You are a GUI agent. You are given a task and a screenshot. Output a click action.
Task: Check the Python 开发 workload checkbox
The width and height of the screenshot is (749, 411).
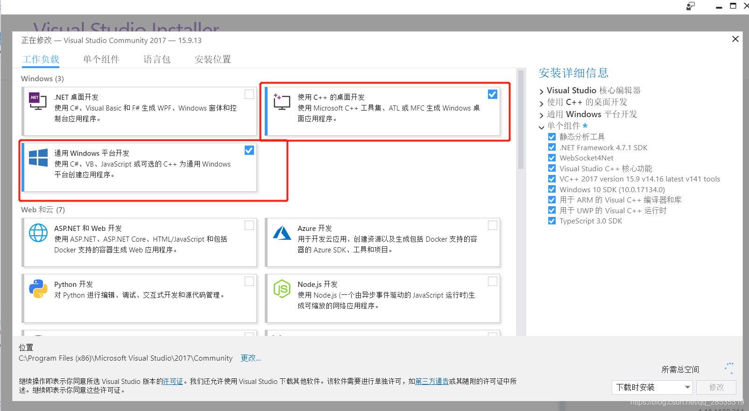pyautogui.click(x=249, y=281)
